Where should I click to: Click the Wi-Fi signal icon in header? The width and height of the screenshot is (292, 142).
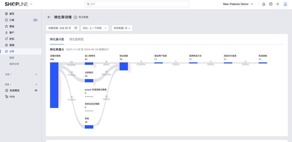coord(278,4)
